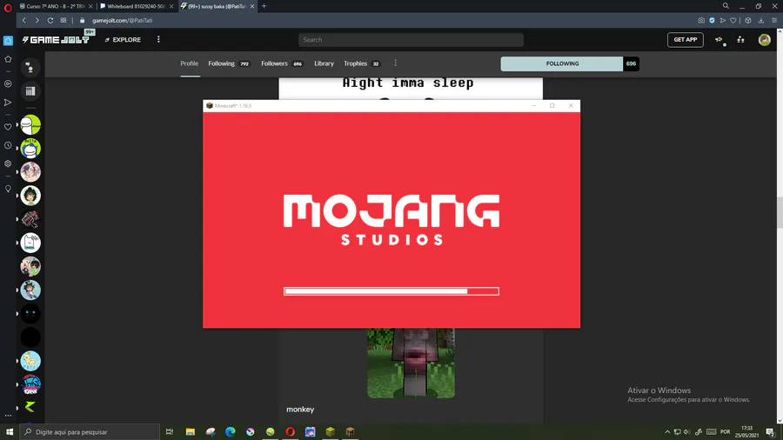Open Opera sidebar flow arrow icon
Image resolution: width=783 pixels, height=440 pixels.
[x=8, y=103]
